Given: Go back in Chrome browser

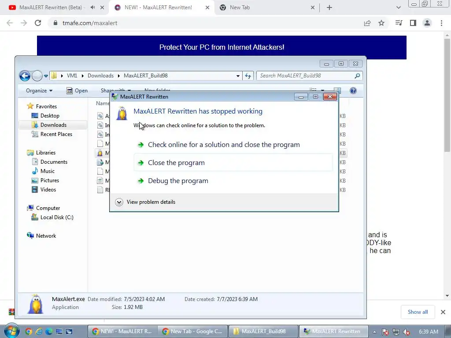Looking at the screenshot, I should (x=10, y=23).
